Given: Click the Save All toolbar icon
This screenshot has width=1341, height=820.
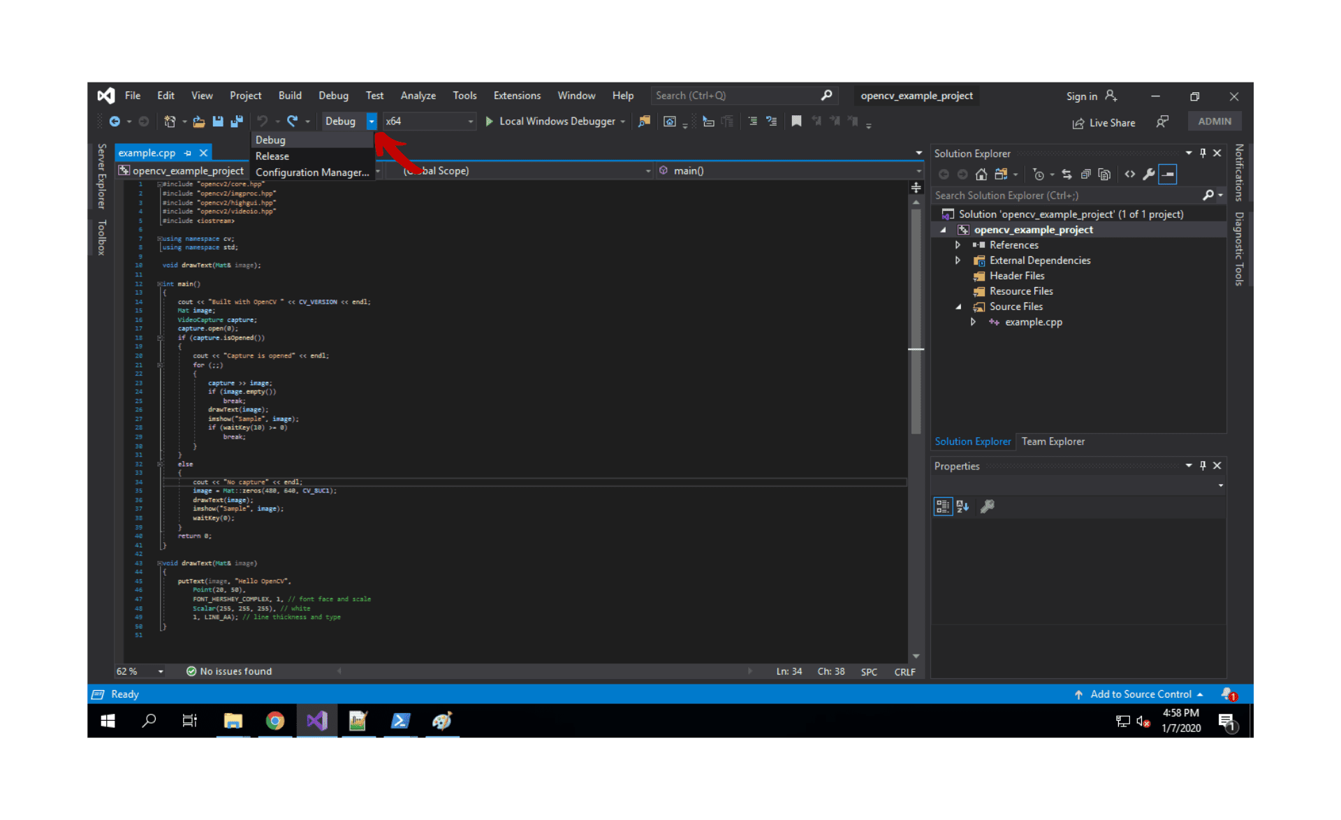Looking at the screenshot, I should tap(237, 122).
